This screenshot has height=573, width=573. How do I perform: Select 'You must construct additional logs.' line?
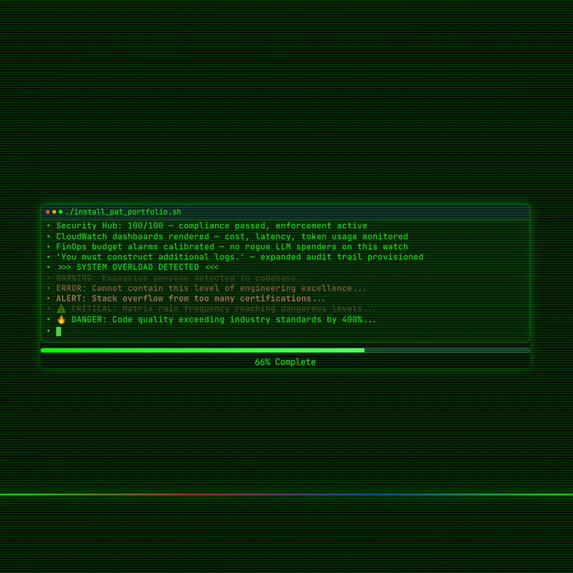point(240,257)
